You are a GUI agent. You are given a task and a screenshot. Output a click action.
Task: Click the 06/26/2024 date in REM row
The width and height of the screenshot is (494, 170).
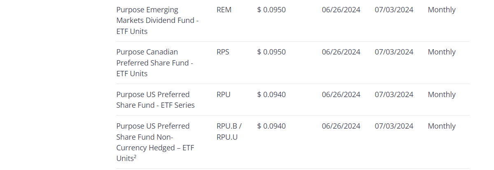(341, 9)
